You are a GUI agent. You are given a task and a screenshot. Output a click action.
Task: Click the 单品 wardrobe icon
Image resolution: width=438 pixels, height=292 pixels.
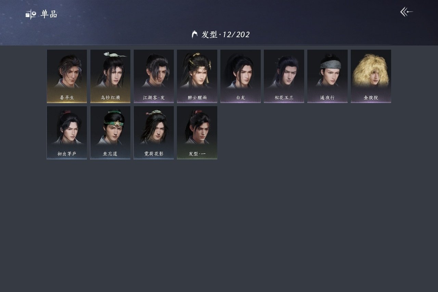click(x=31, y=14)
